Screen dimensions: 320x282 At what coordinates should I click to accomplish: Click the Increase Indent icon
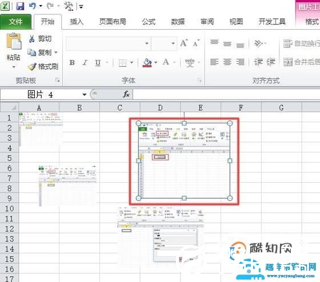[271, 62]
